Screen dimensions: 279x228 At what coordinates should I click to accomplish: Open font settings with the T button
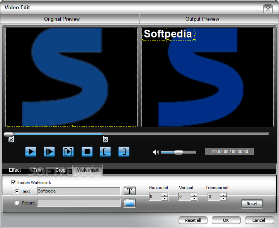click(129, 191)
